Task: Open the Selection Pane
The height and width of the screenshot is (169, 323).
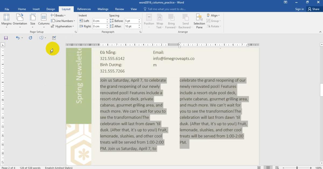Action: pos(199,21)
